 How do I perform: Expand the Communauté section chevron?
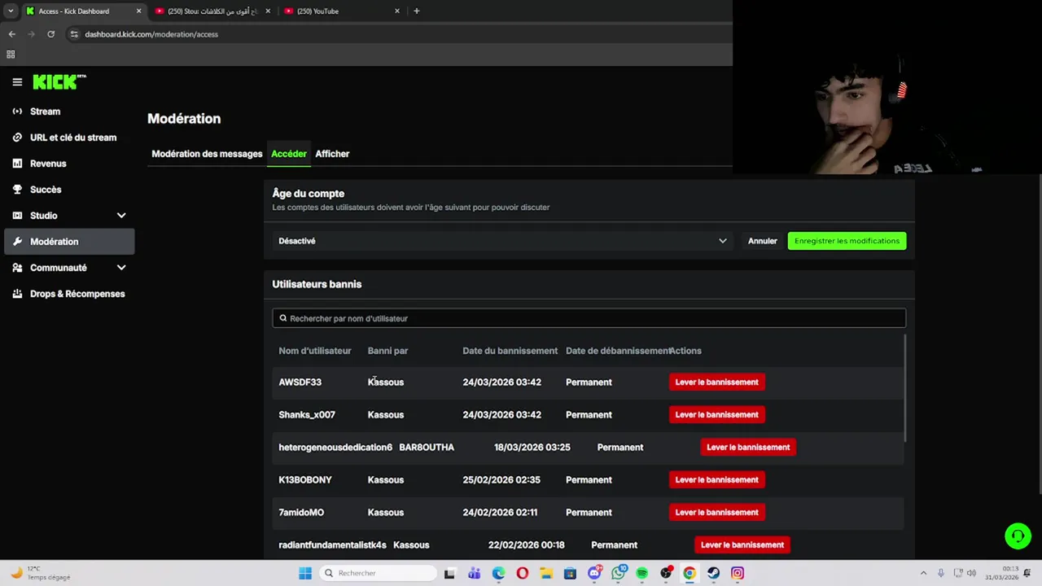pyautogui.click(x=121, y=268)
